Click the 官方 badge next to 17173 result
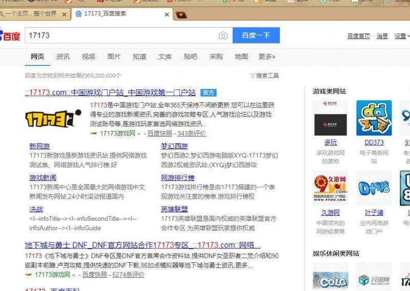Screen dimensions: 410x291 (209, 93)
